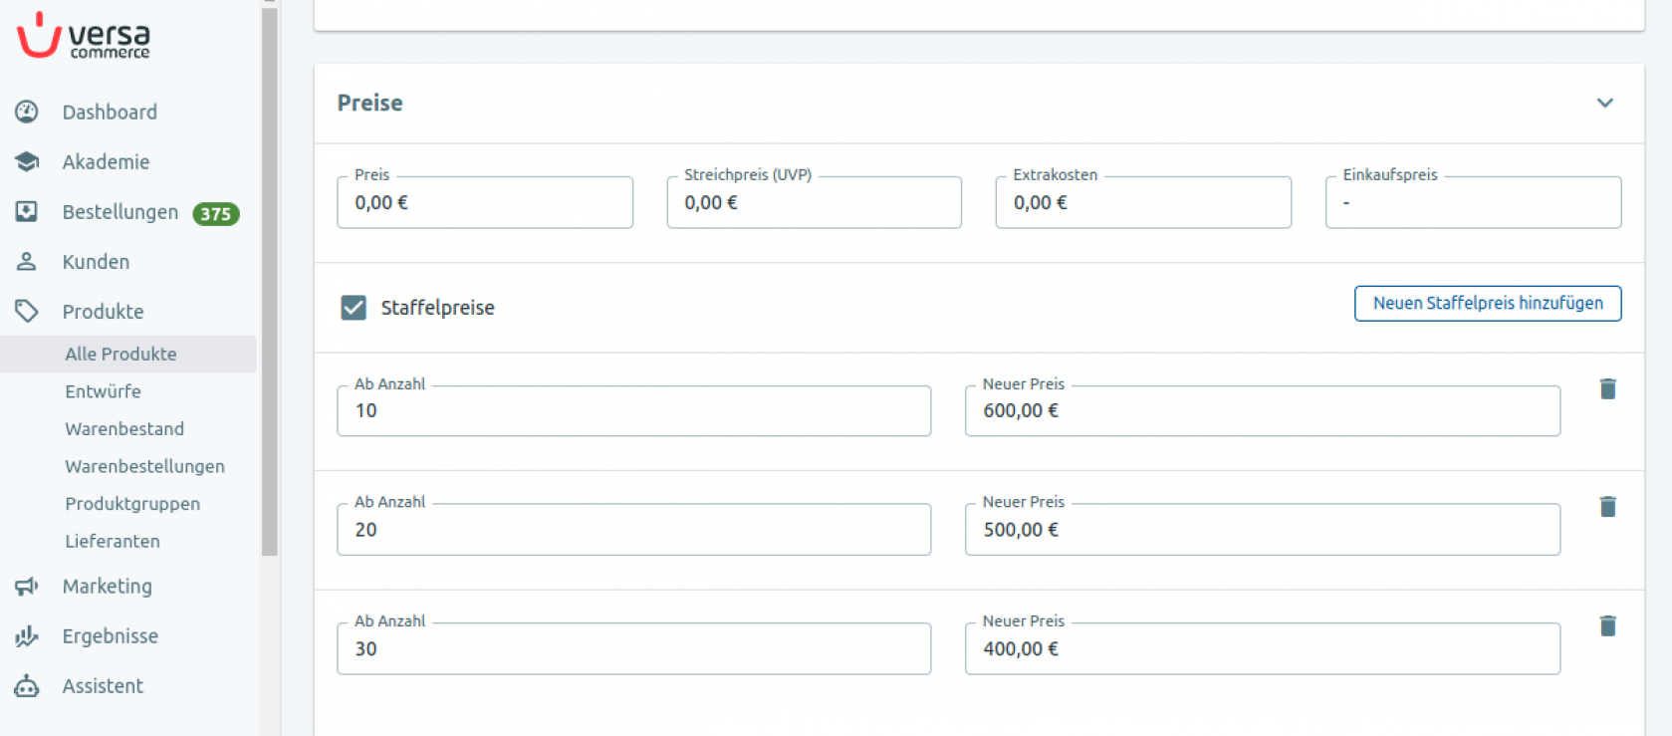Click Neuen Staffelpreis hinzufügen button

point(1487,303)
